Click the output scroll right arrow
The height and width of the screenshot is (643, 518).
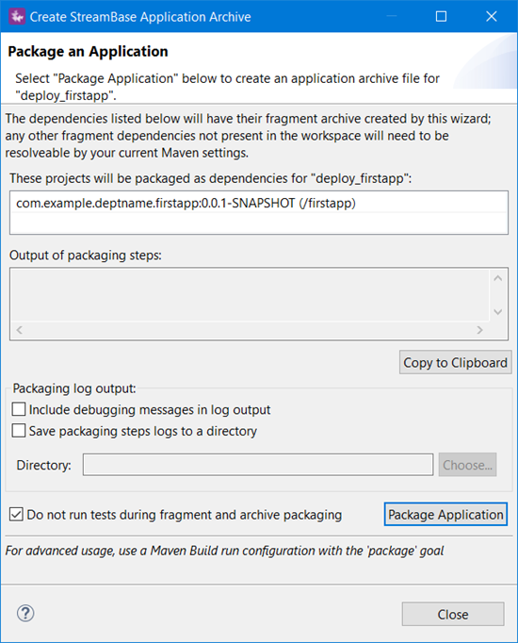pyautogui.click(x=480, y=330)
